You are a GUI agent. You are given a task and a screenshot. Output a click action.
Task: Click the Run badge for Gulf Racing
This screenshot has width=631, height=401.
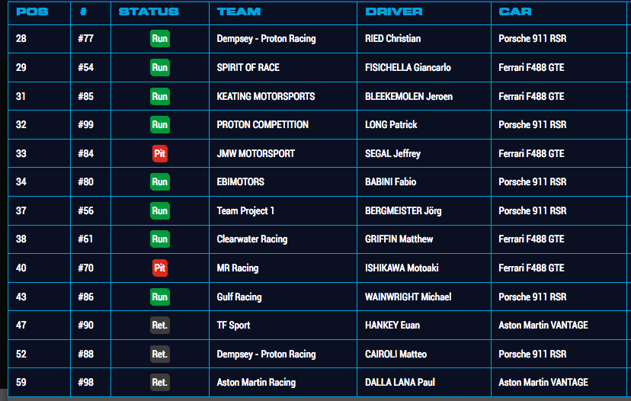pos(159,297)
